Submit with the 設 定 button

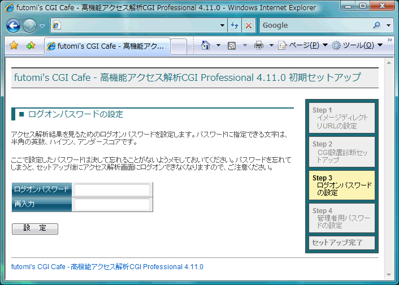point(35,228)
